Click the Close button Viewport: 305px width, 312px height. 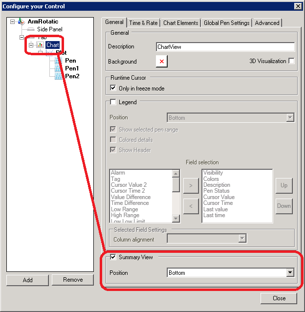coord(279,298)
